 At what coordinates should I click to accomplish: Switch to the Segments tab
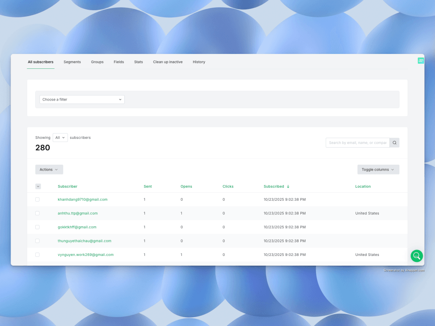[72, 62]
